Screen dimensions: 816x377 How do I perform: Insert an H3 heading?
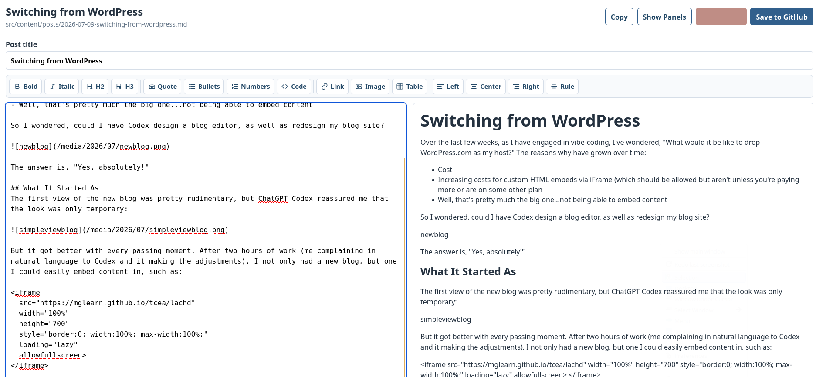125,87
